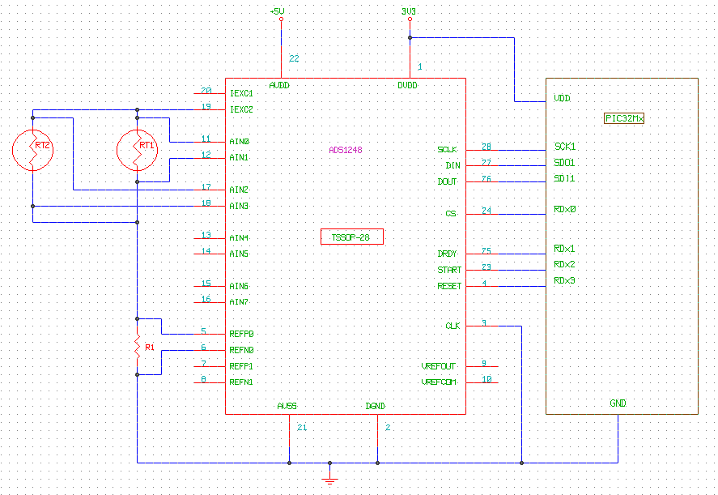
Task: Click the RDx0 label on PIC32Mx
Action: 564,210
